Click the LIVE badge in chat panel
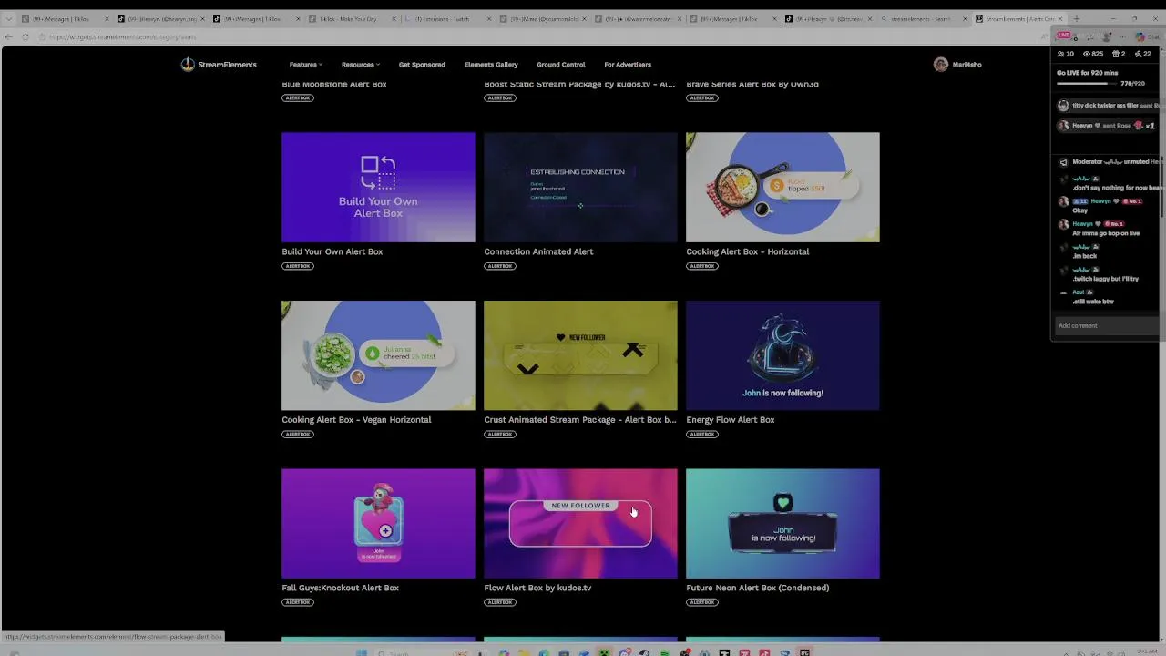1166x656 pixels. 1064,36
